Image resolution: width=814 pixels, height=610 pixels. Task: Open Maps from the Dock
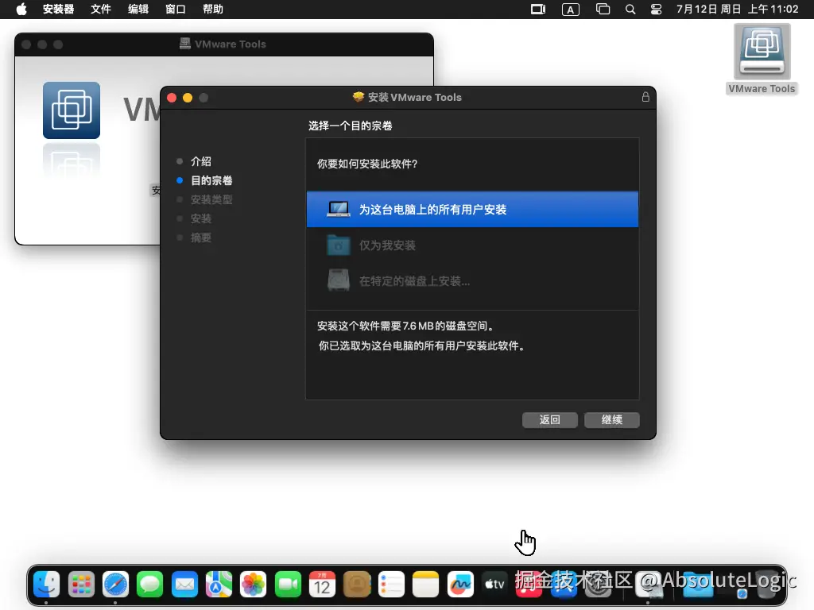tap(219, 585)
